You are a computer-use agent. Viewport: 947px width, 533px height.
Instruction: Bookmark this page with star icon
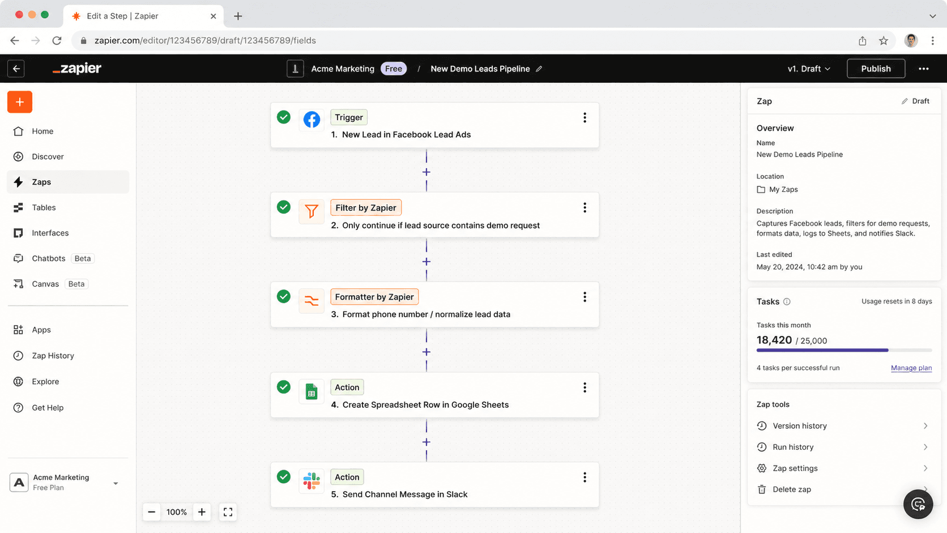click(883, 40)
